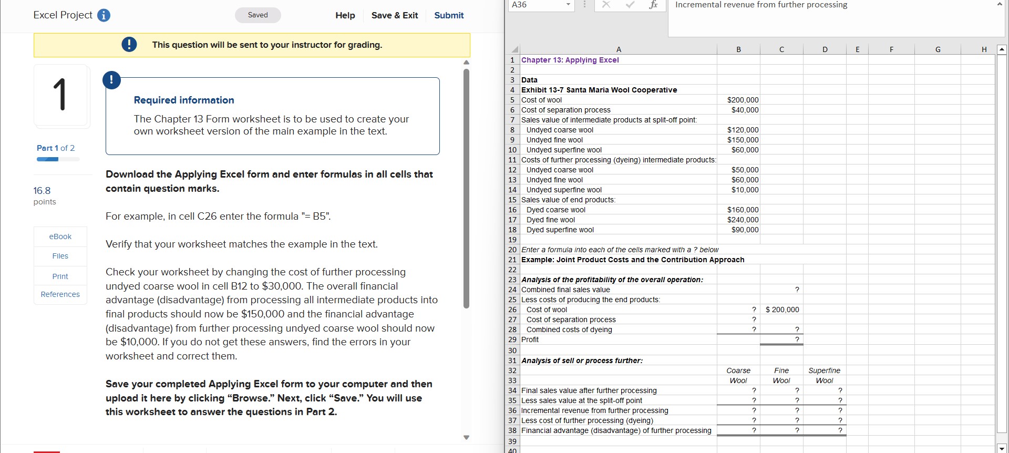Click the exclamation icon on Required information box

pos(111,80)
